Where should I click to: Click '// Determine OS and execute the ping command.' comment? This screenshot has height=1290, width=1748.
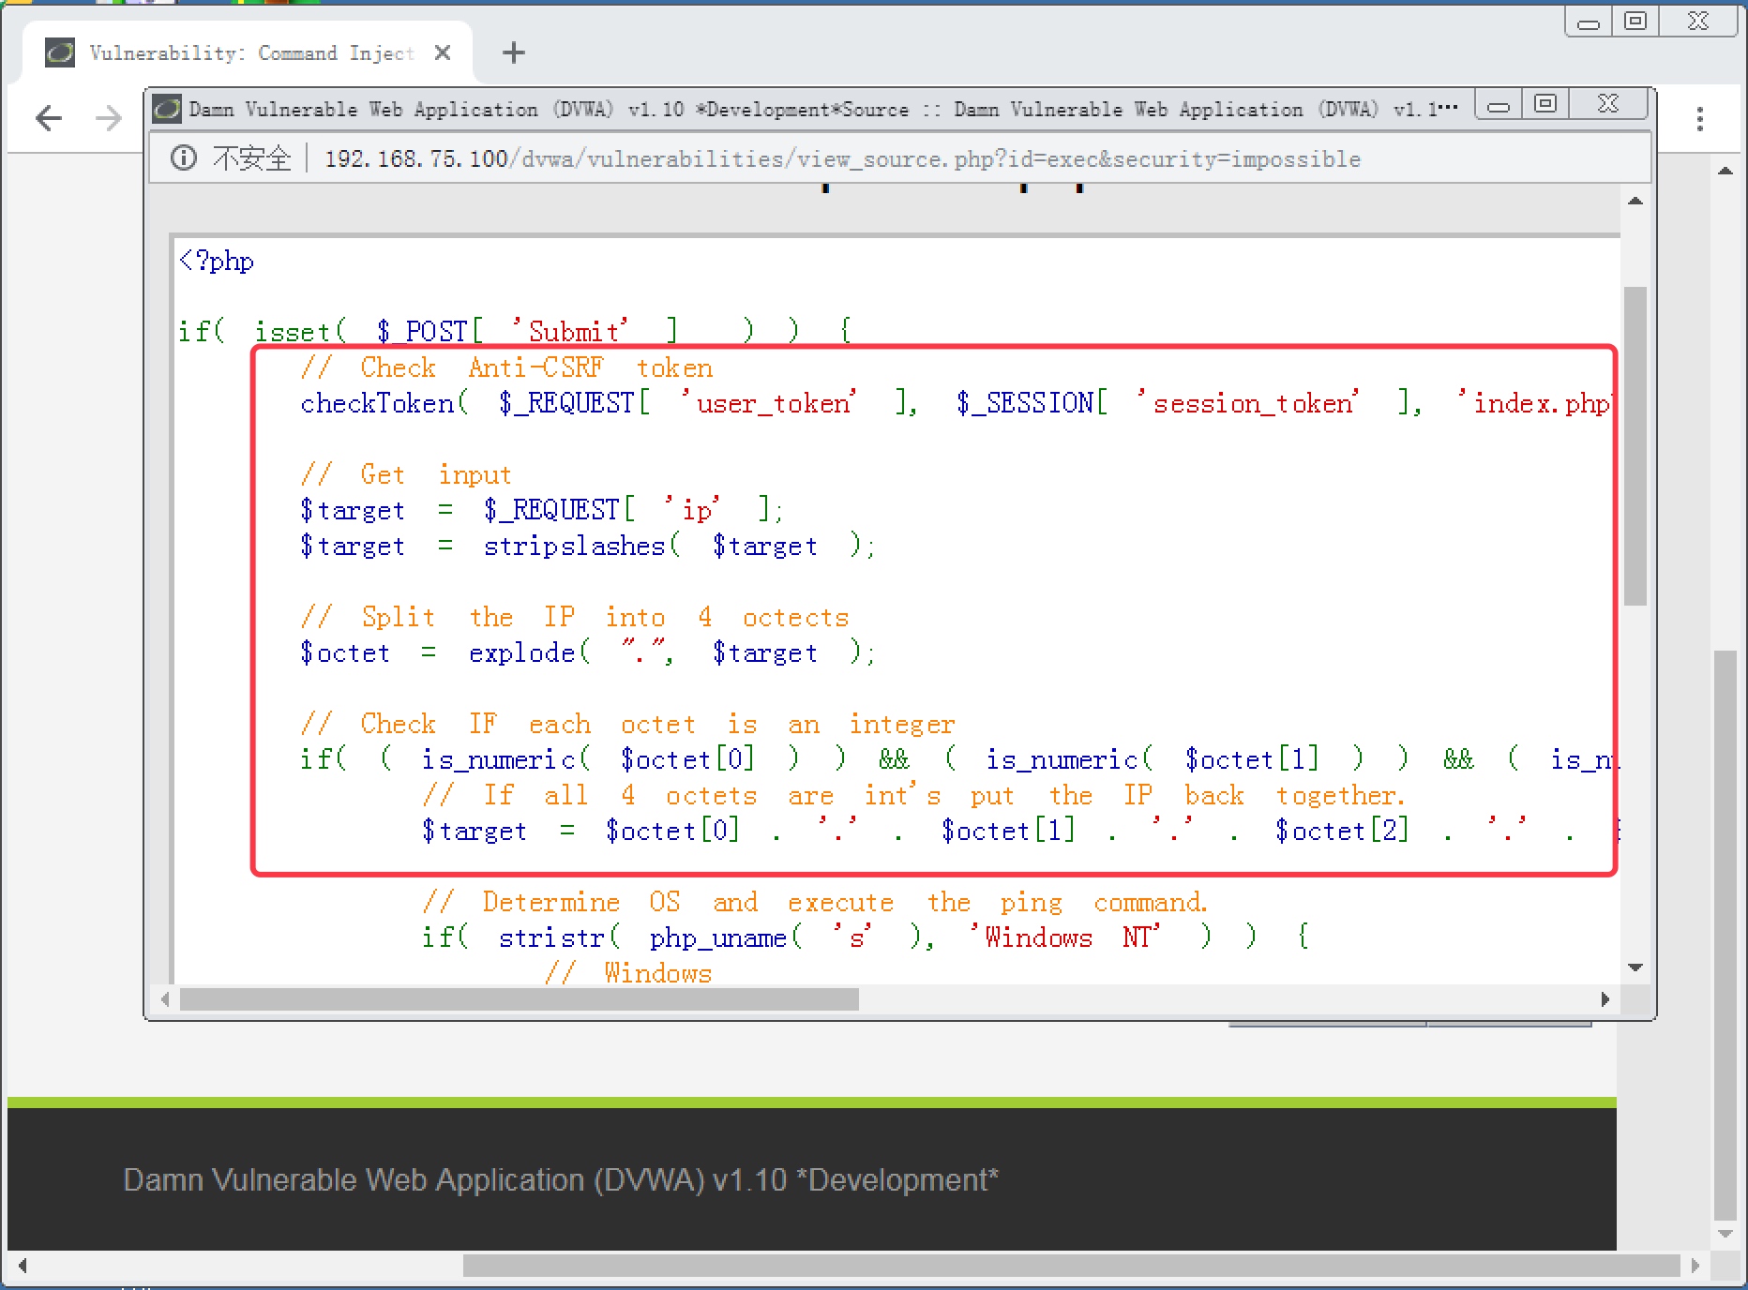[x=815, y=902]
